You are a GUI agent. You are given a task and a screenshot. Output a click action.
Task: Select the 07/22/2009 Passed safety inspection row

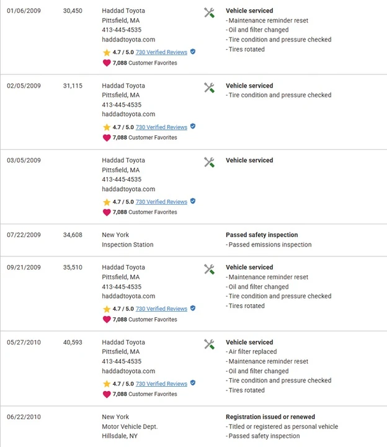(193, 240)
